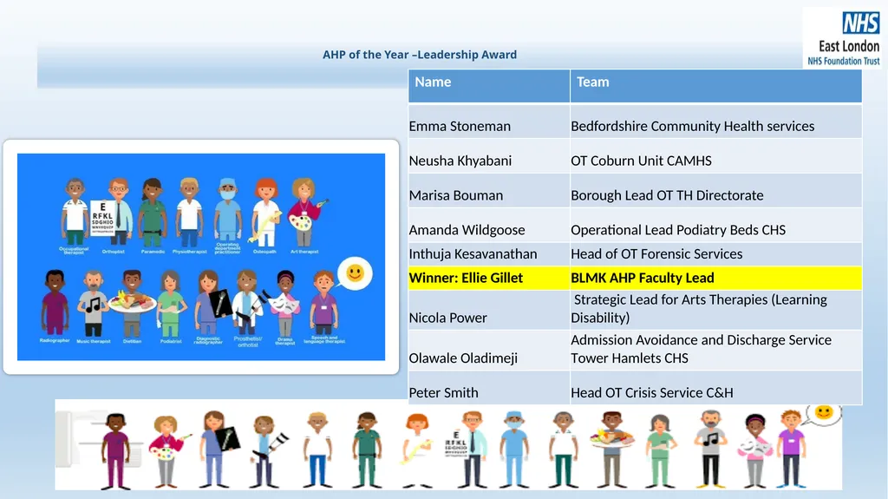Select the Olawale Oladimeji name cell
Image resolution: width=888 pixels, height=499 pixels.
(x=489, y=351)
